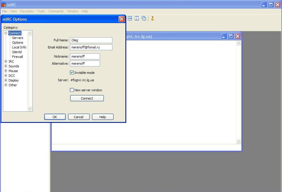
Task: Click the Connect button
Action: (x=87, y=98)
